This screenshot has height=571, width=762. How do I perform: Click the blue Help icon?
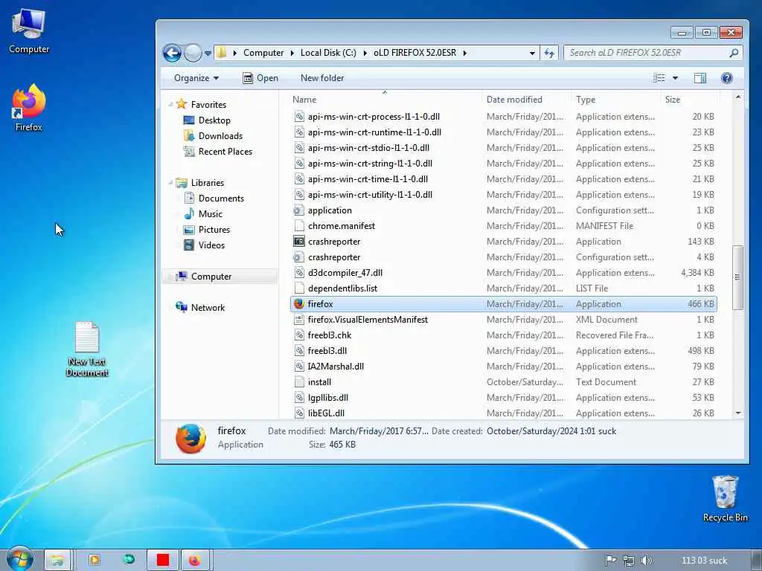726,78
